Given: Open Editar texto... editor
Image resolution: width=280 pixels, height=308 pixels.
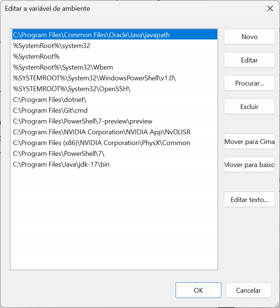Looking at the screenshot, I should click(x=249, y=200).
